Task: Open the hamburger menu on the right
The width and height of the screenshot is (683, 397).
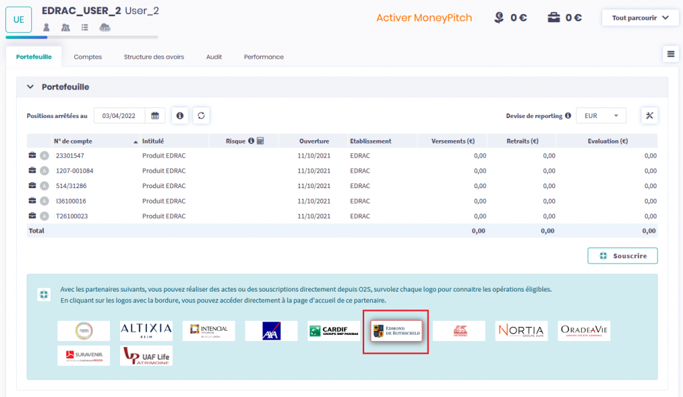Action: coord(670,55)
